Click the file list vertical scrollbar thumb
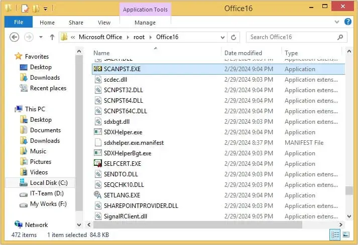Image resolution: width=358 pixels, height=245 pixels. coord(349,191)
